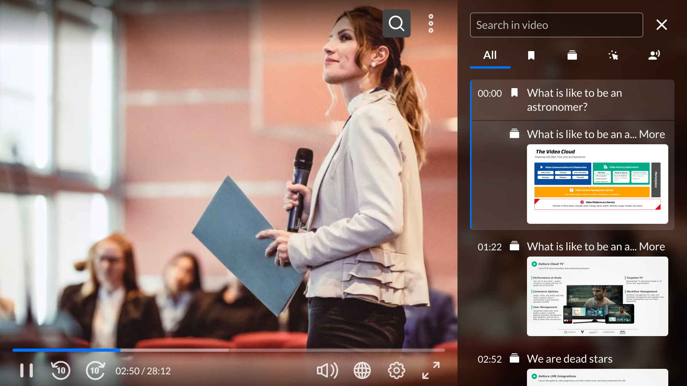Enter fullscreen mode
The width and height of the screenshot is (687, 386).
coord(431,370)
